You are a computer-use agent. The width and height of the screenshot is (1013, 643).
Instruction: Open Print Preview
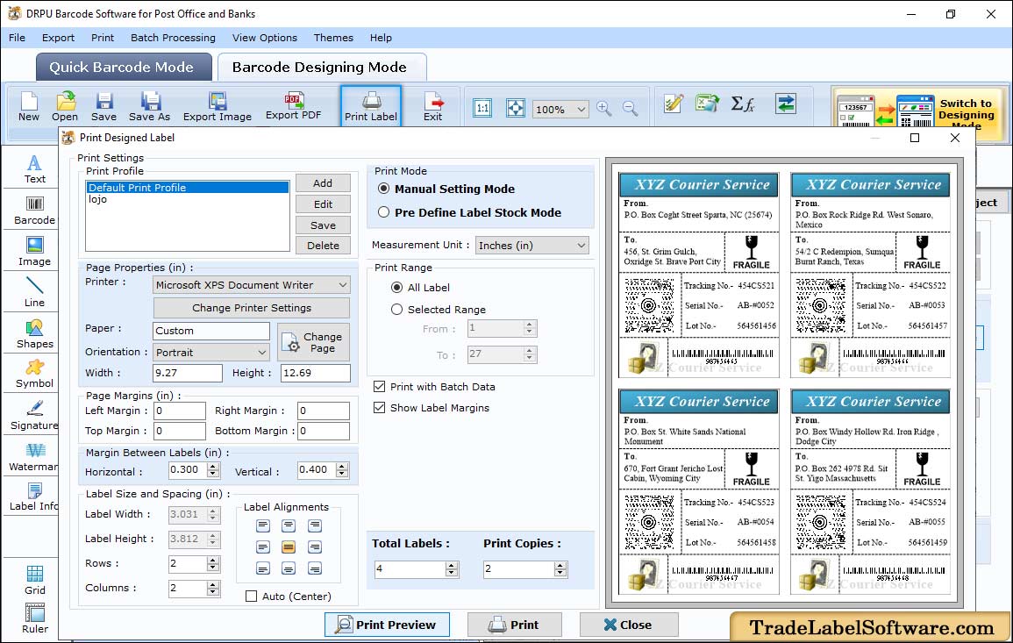click(387, 625)
